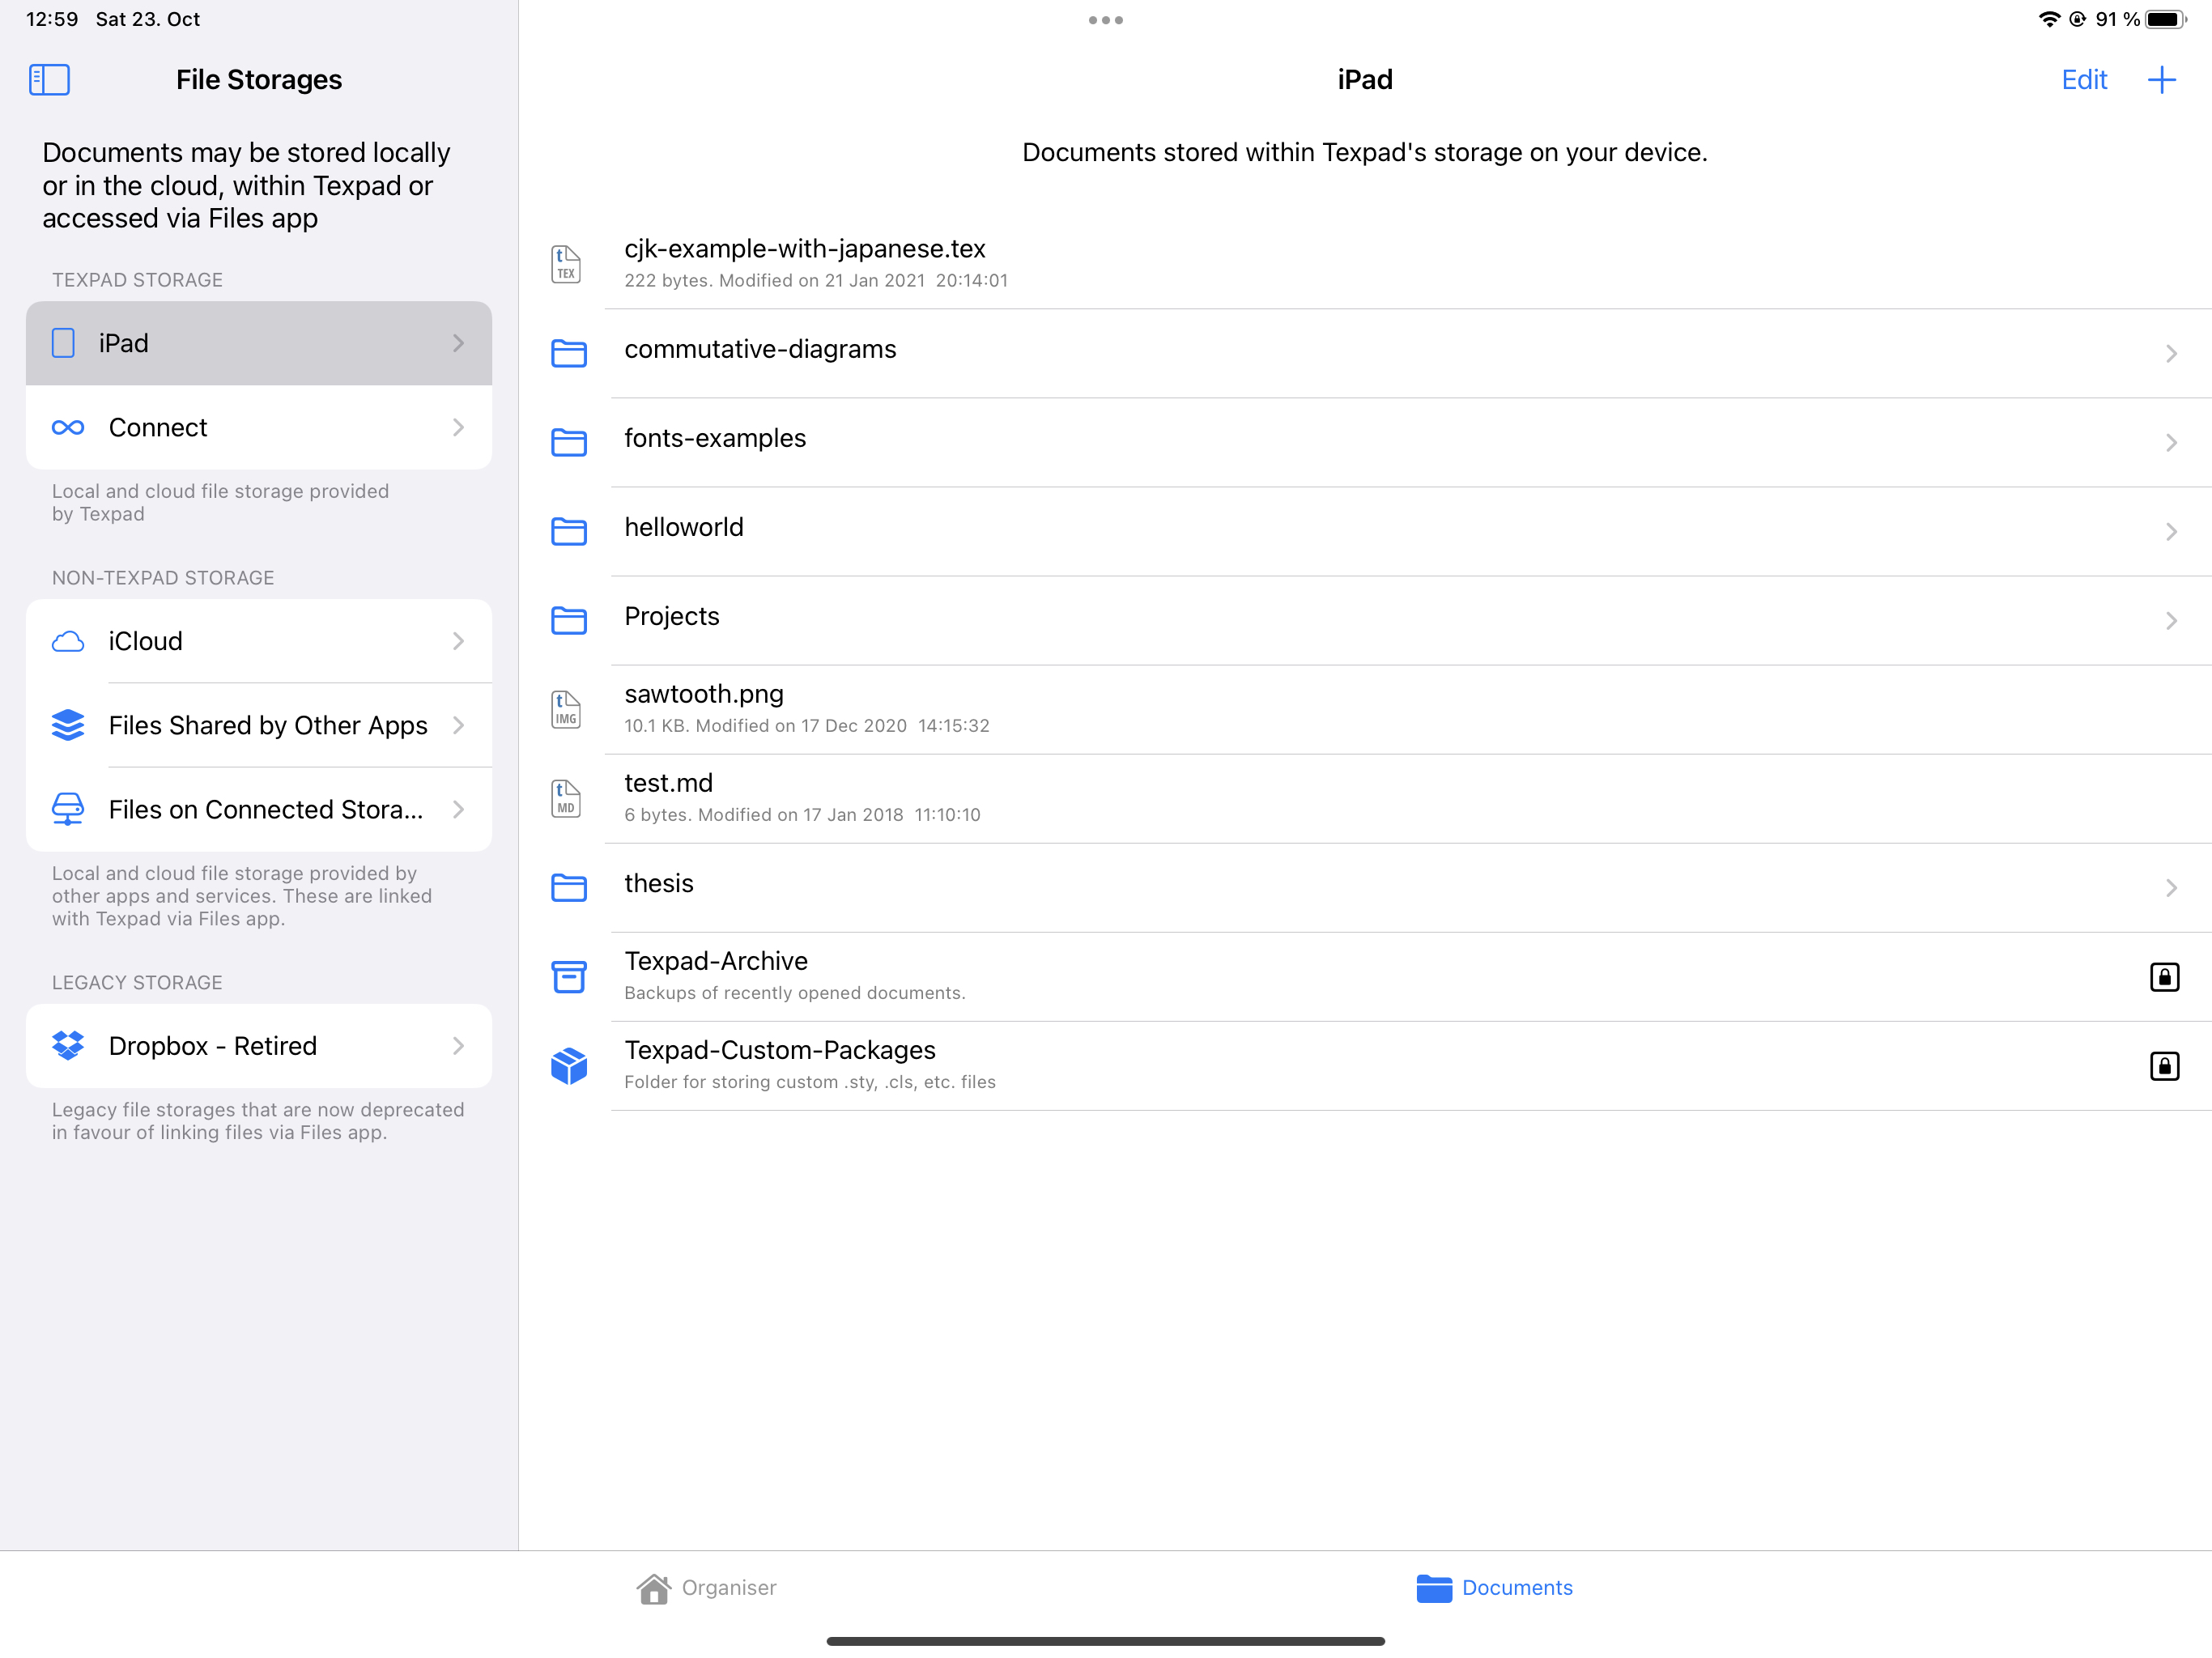Viewport: 2212px width, 1658px height.
Task: Open cjk-example-with-japanese.tex file name
Action: 805,248
